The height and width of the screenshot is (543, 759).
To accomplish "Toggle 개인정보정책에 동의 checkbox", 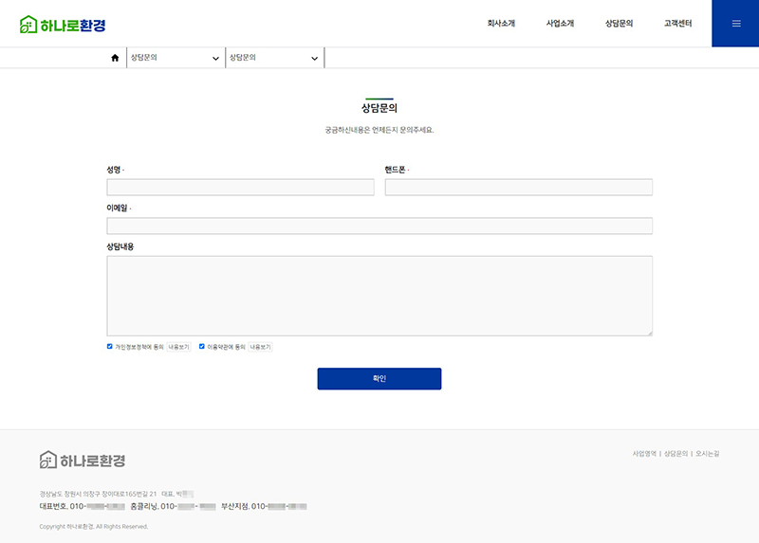I will tap(109, 346).
